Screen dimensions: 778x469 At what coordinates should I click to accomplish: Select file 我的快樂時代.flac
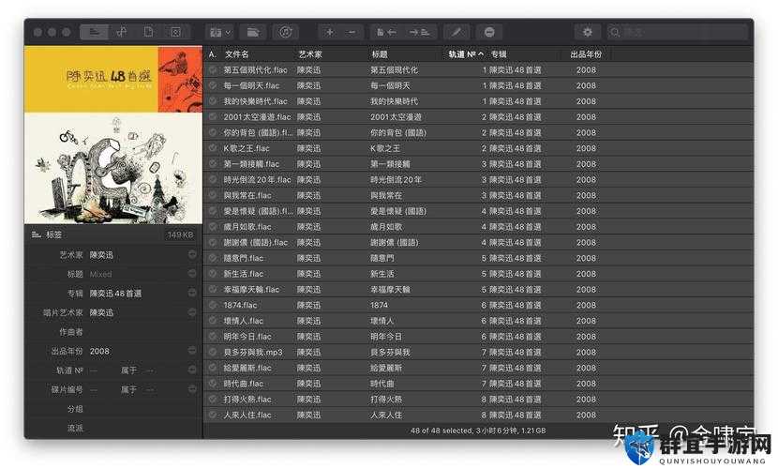pyautogui.click(x=255, y=101)
